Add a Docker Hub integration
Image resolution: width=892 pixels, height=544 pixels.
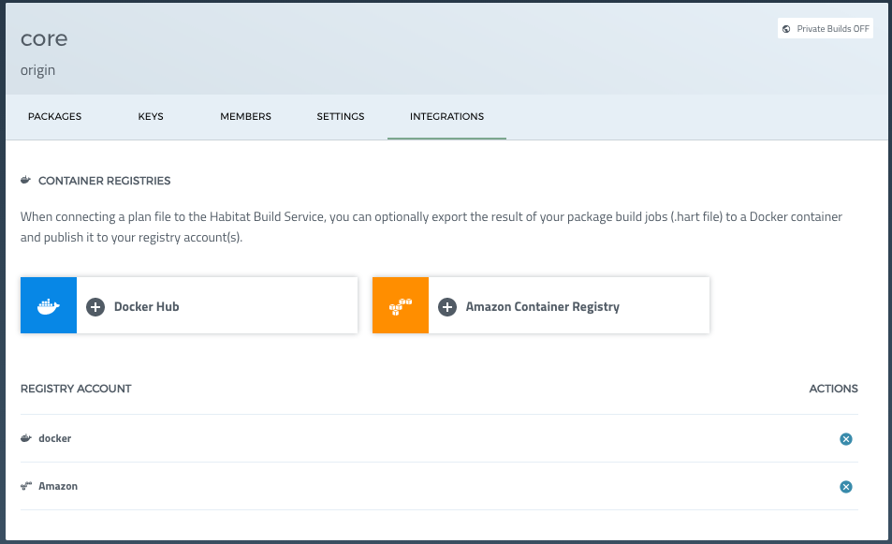point(187,304)
